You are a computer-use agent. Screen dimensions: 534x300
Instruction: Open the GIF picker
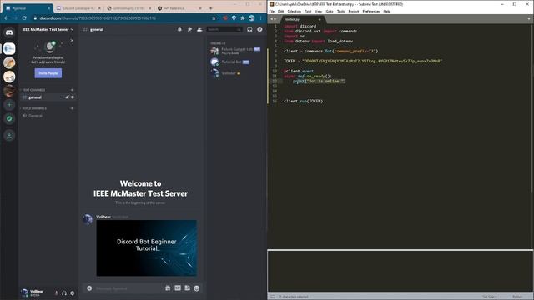click(178, 288)
